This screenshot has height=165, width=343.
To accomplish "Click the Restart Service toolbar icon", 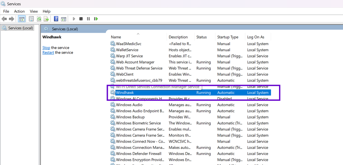I will (x=96, y=19).
